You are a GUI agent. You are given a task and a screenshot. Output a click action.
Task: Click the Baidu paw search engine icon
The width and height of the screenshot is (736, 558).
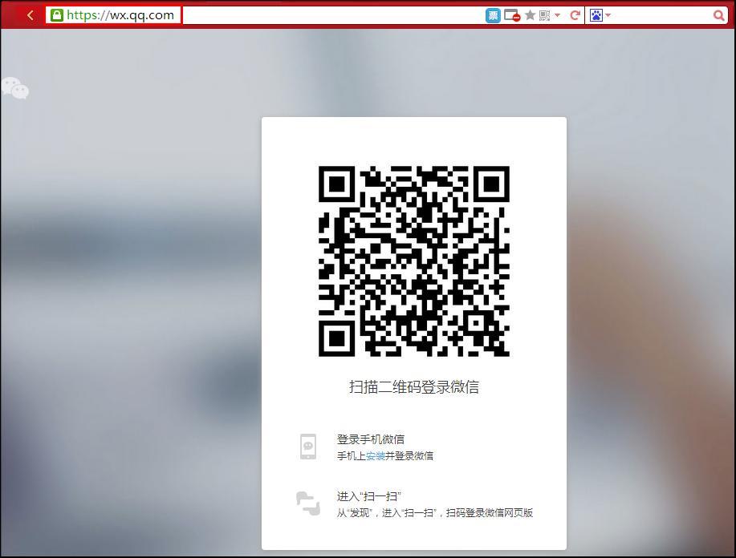596,15
